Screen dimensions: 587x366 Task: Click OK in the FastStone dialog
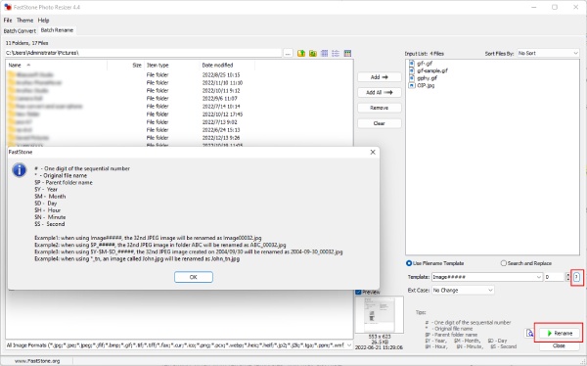click(193, 277)
